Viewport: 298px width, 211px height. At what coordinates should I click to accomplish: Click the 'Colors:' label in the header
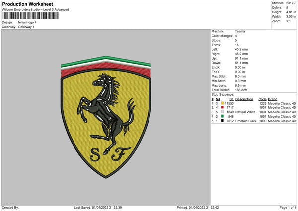(x=277, y=8)
